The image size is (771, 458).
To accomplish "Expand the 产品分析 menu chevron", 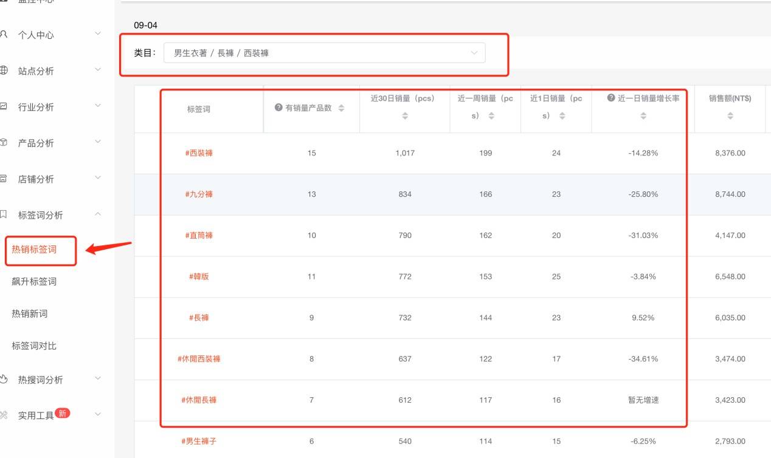I will (x=98, y=142).
